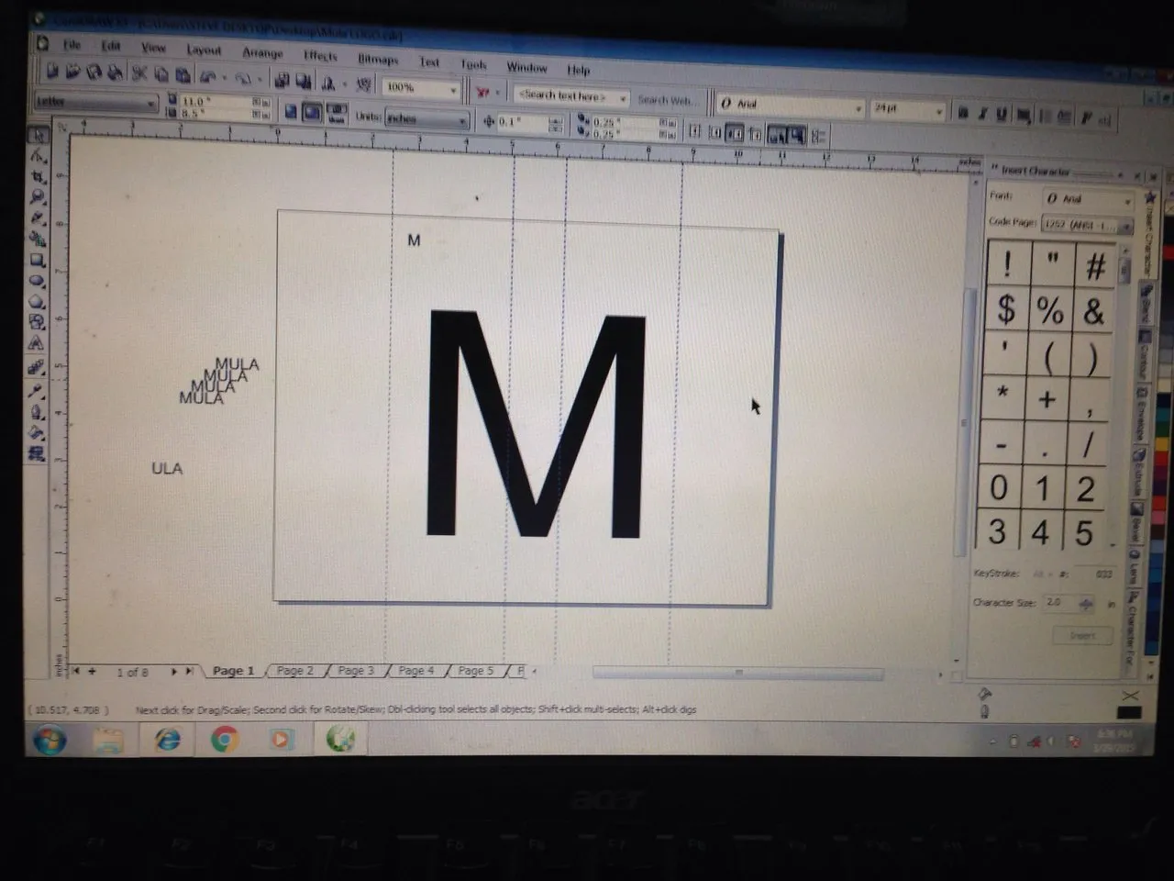Click the Copy icon
This screenshot has width=1174, height=881.
161,74
